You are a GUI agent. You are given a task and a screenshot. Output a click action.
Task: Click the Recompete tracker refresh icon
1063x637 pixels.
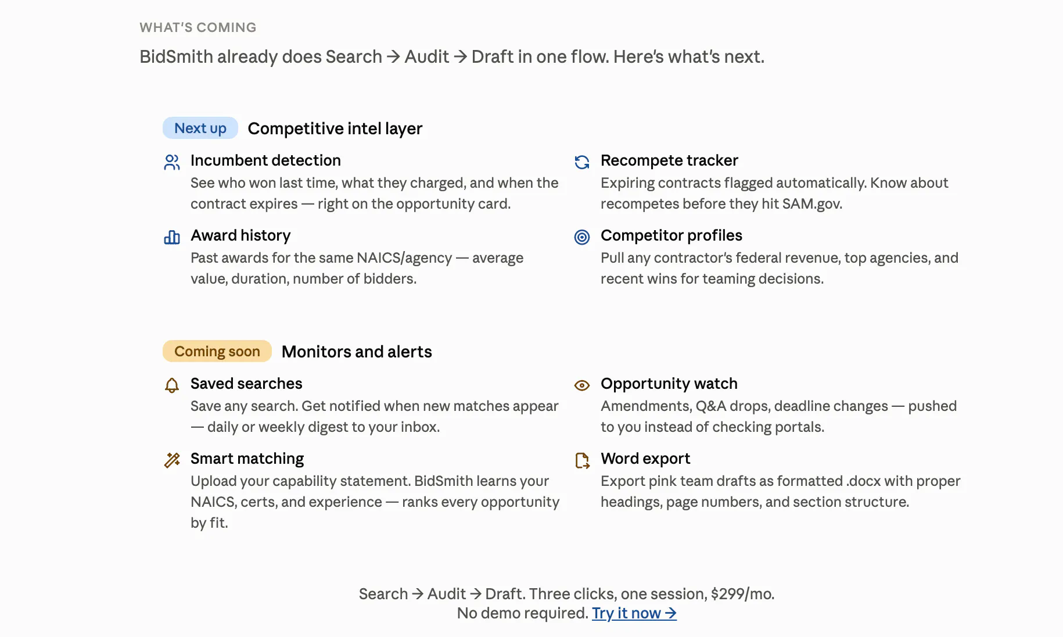[582, 162]
